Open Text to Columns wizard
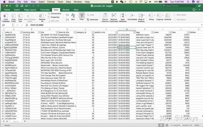The image size is (203, 127). [x=105, y=17]
